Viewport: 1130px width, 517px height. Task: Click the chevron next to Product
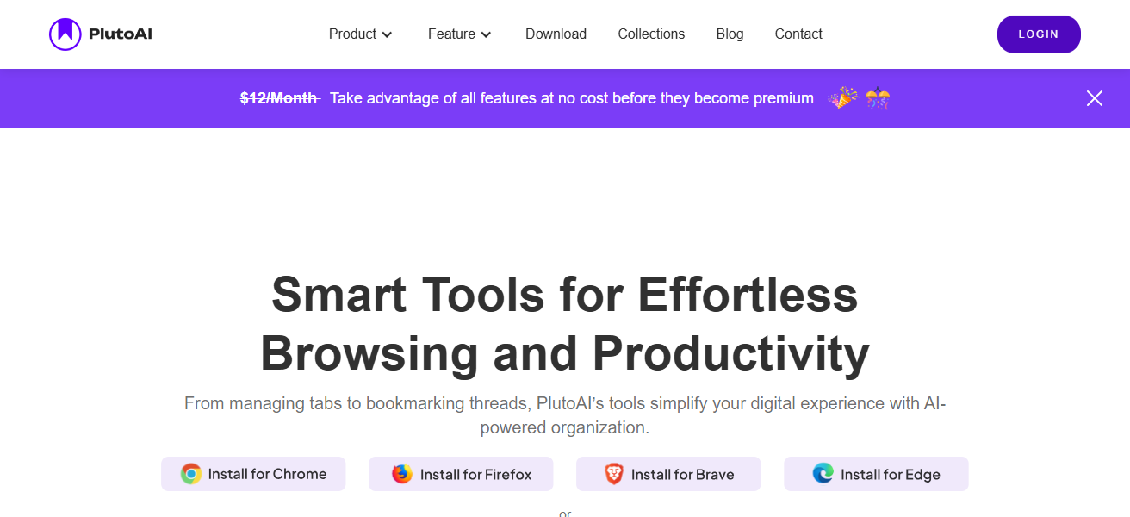pos(388,34)
